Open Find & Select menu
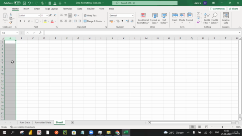This screenshot has width=242, height=136. pyautogui.click(x=214, y=19)
